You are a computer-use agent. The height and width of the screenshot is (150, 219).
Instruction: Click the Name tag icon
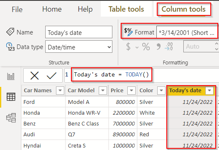point(10,32)
